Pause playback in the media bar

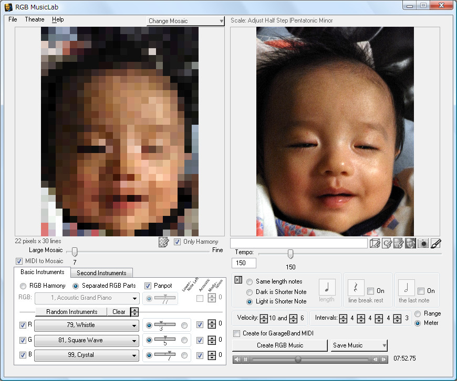click(246, 360)
